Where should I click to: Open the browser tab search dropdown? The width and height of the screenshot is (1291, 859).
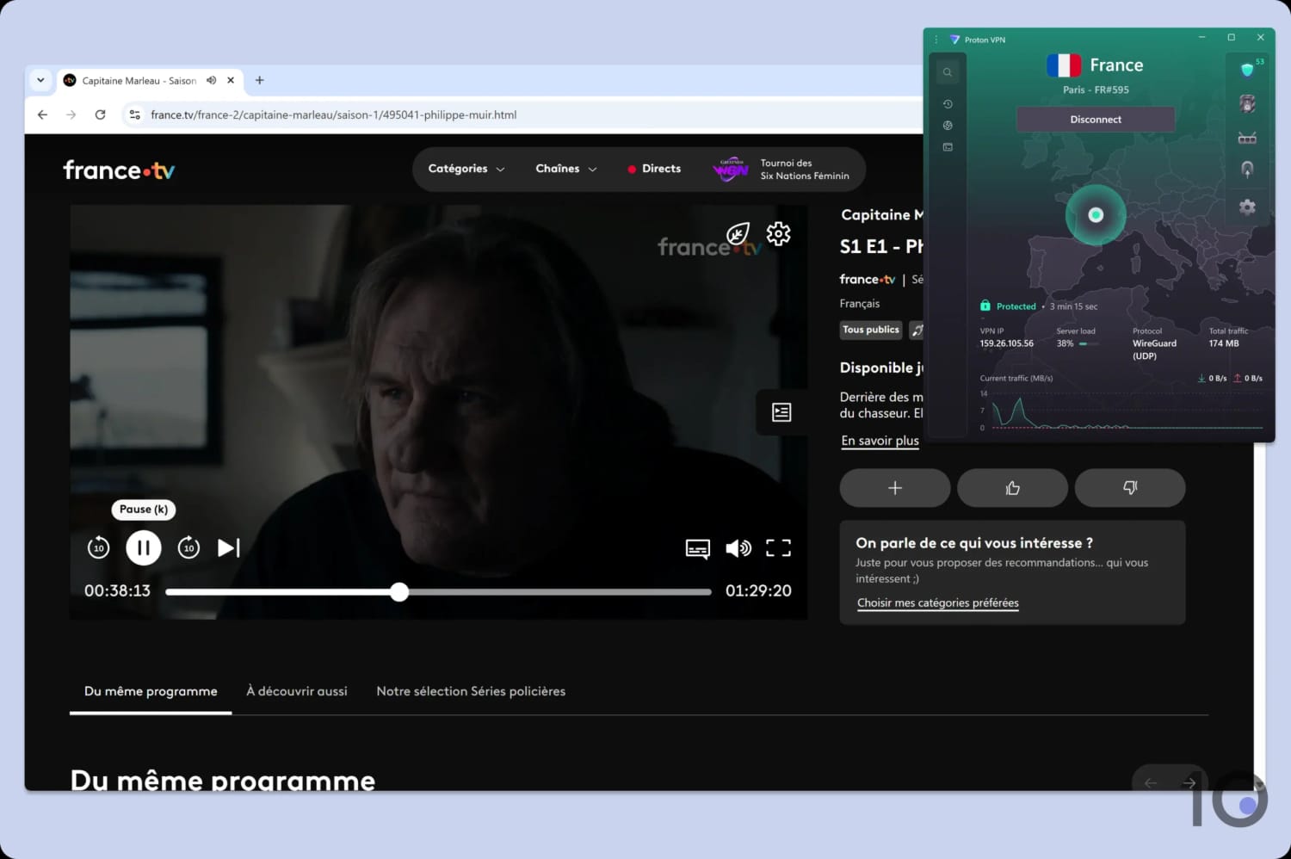(x=40, y=80)
